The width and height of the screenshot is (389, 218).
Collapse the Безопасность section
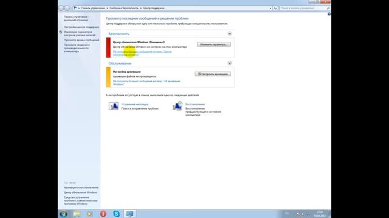(x=230, y=34)
